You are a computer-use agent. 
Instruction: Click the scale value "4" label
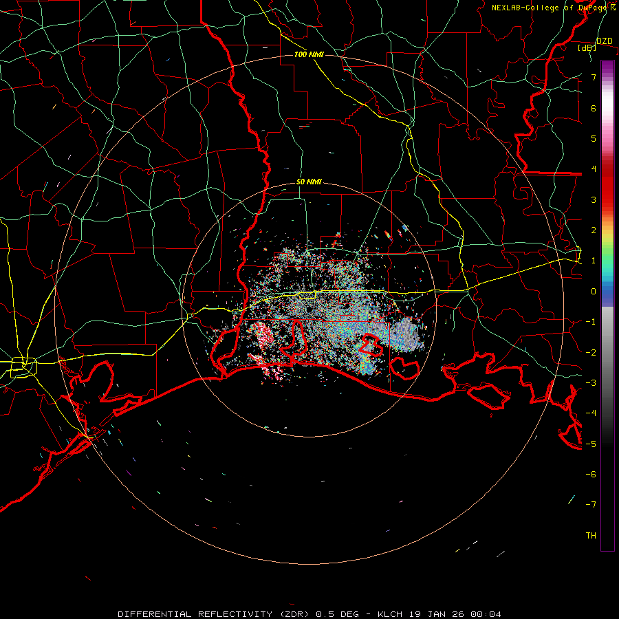(x=594, y=169)
